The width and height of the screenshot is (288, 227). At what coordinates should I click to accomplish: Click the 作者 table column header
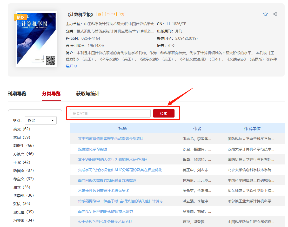click(197, 128)
